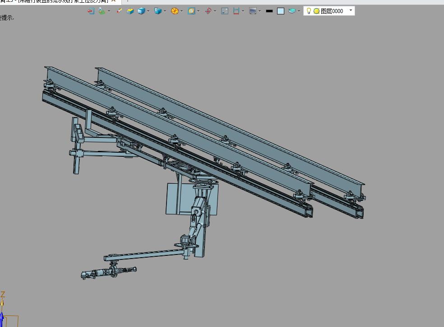This screenshot has width=444, height=327.
Task: Click the red and blue dimension icon
Action: pyautogui.click(x=236, y=11)
